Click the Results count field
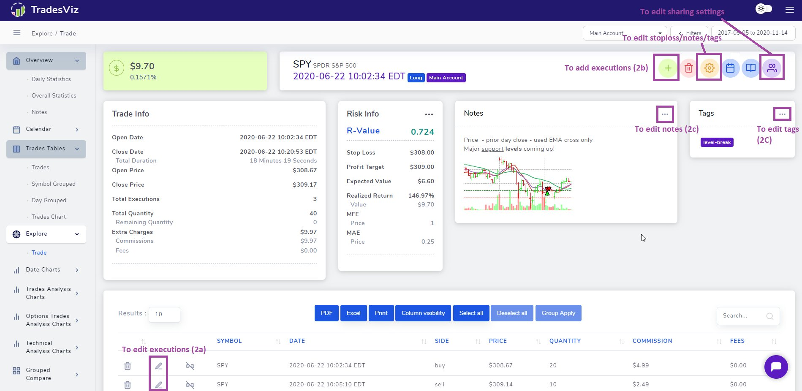The image size is (802, 391). 164,314
